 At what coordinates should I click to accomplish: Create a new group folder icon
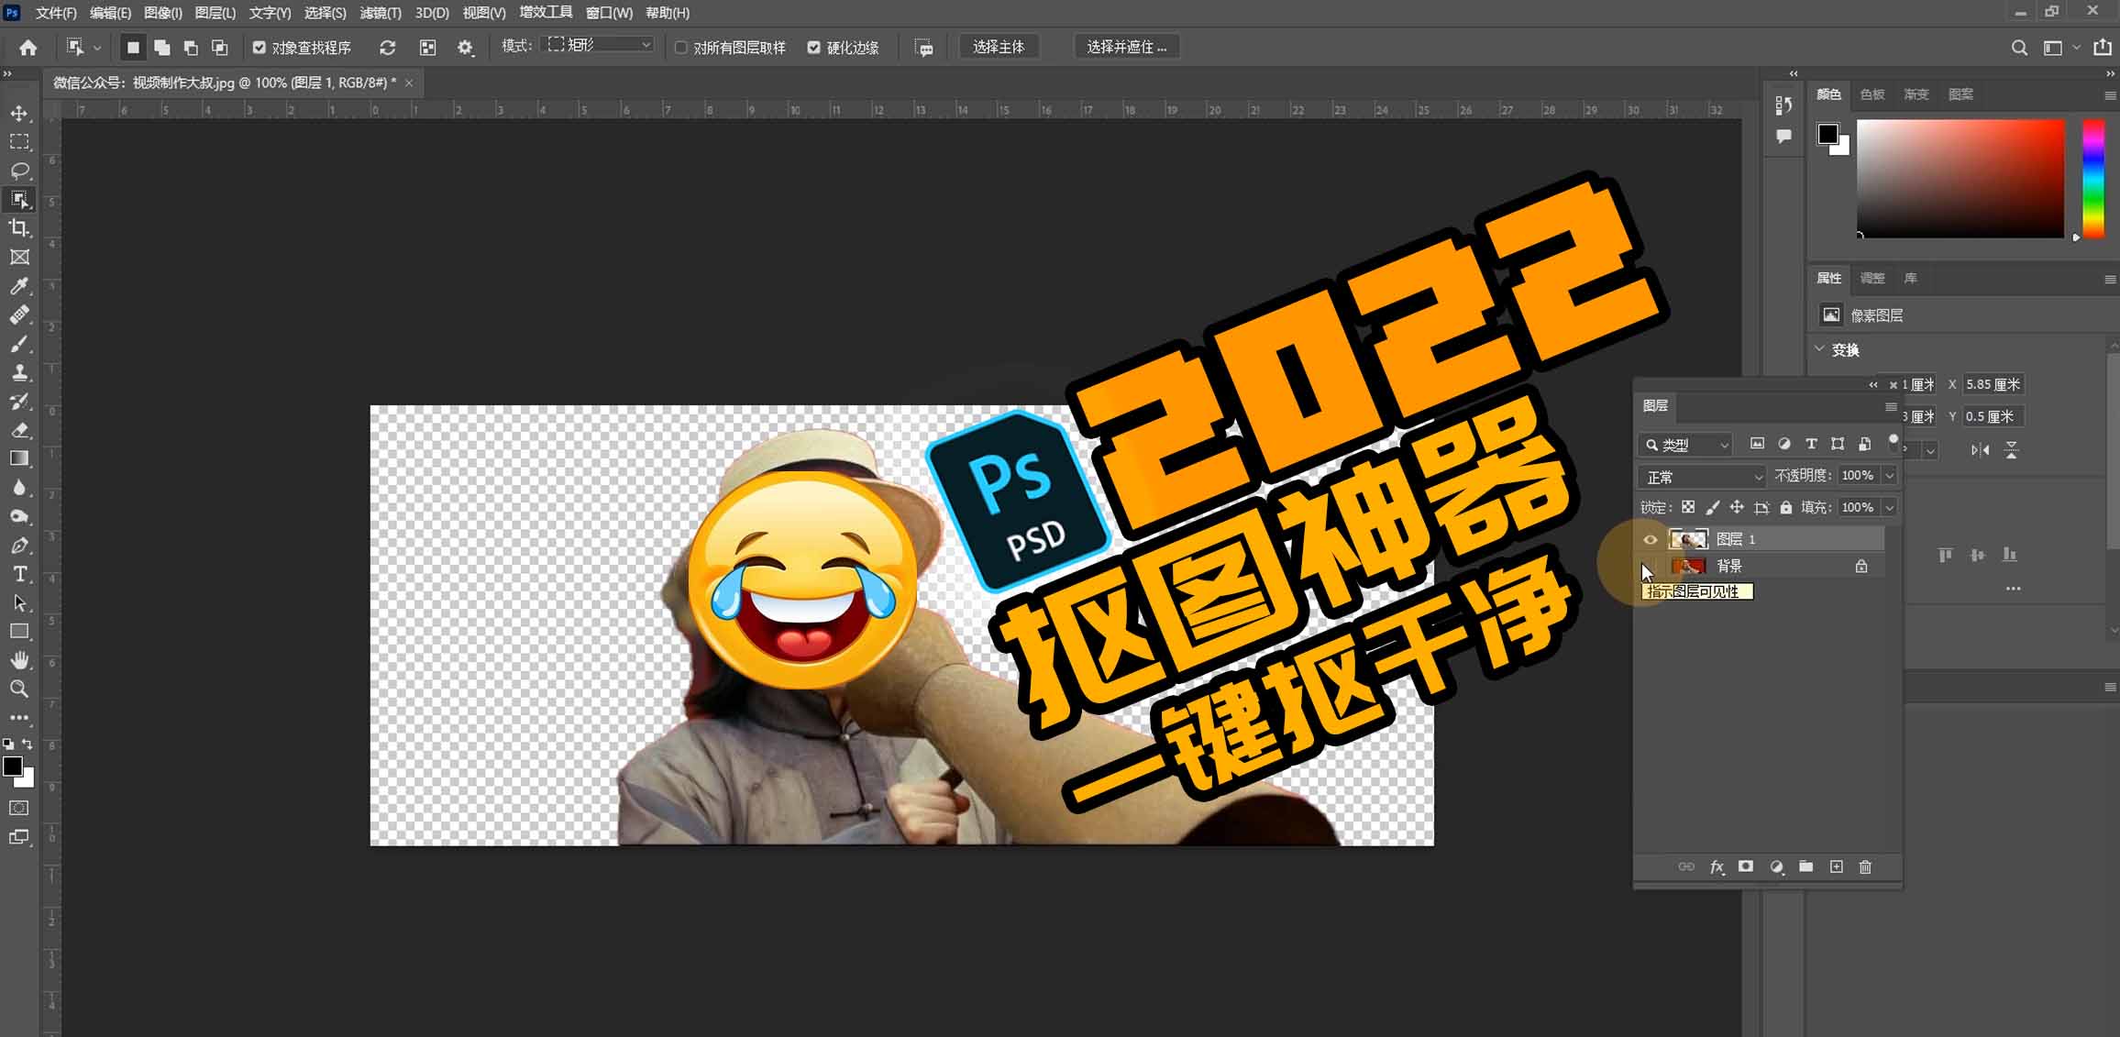[x=1805, y=866]
